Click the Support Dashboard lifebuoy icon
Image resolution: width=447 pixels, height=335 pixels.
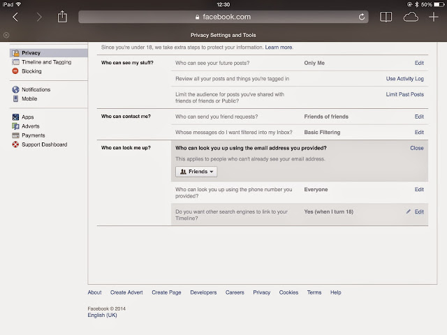(x=15, y=144)
